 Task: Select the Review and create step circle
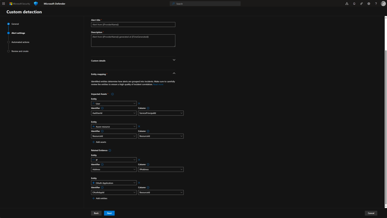(x=8, y=51)
